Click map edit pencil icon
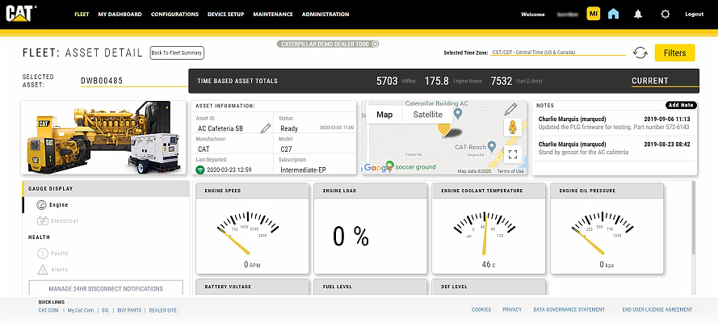Viewport: 718px width, 323px height. 510,109
